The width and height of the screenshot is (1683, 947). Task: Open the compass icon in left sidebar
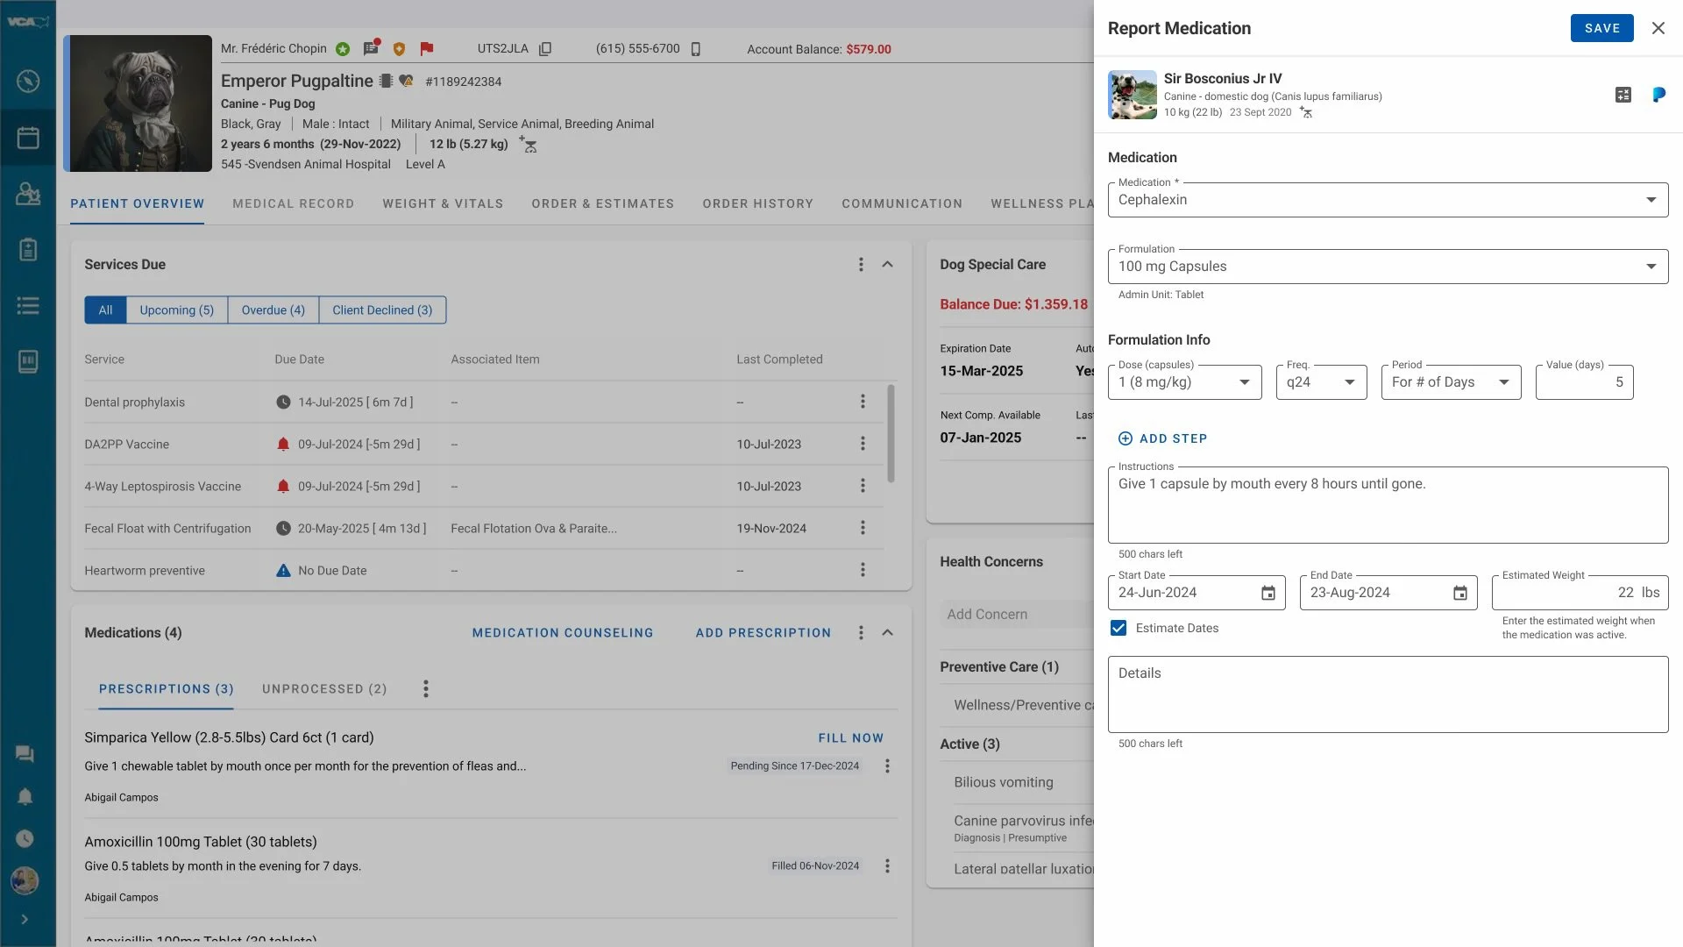click(x=28, y=81)
